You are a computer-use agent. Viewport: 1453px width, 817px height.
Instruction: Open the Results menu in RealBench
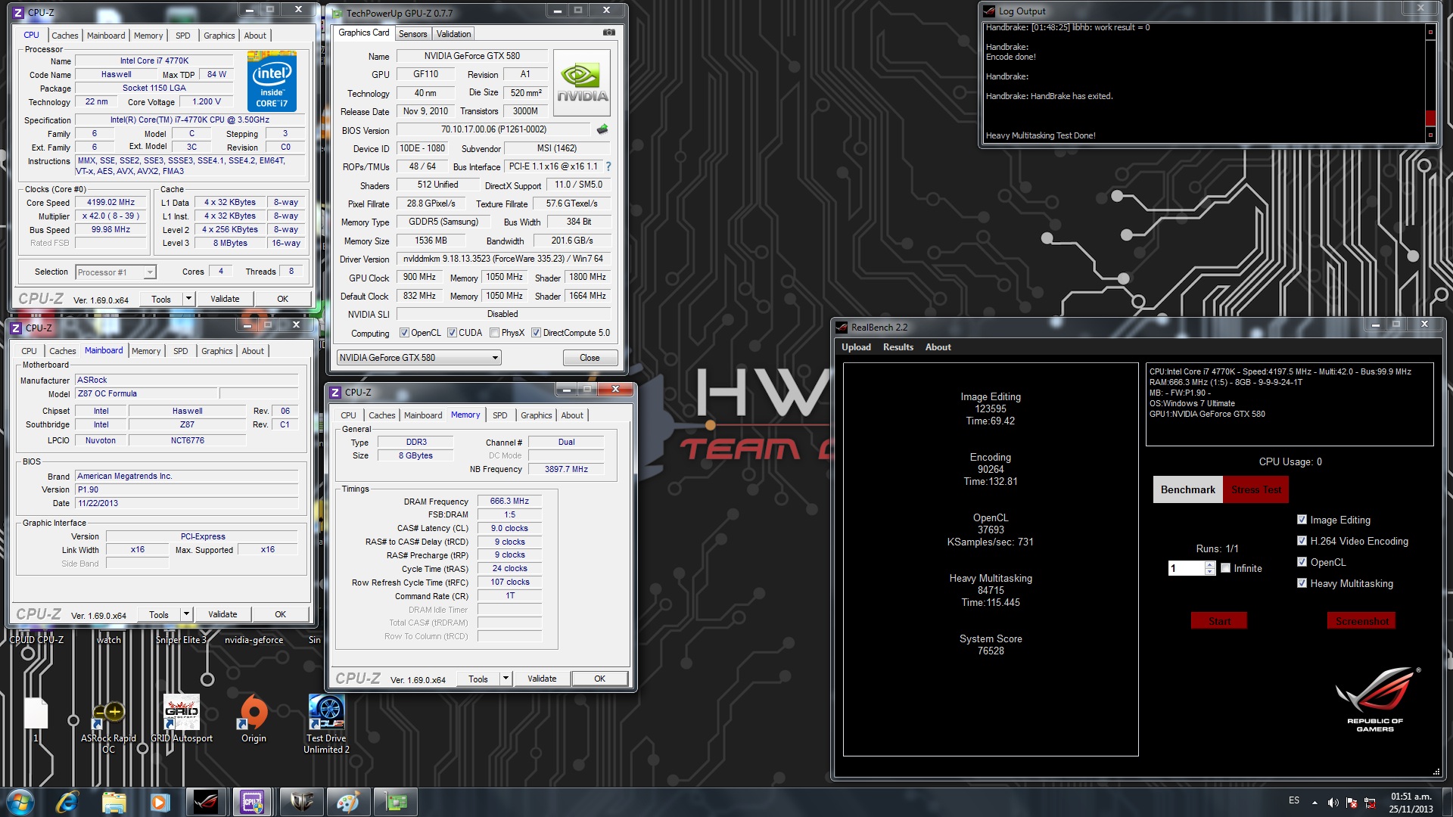tap(898, 347)
